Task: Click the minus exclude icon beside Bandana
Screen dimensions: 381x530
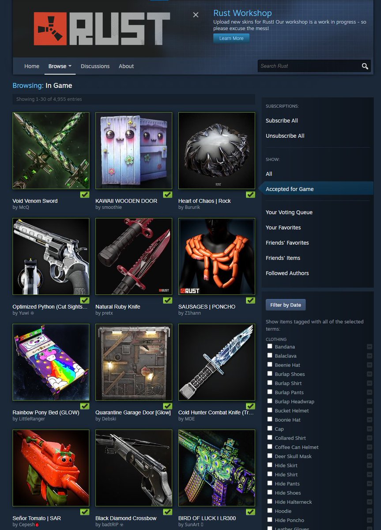Action: pos(370,347)
